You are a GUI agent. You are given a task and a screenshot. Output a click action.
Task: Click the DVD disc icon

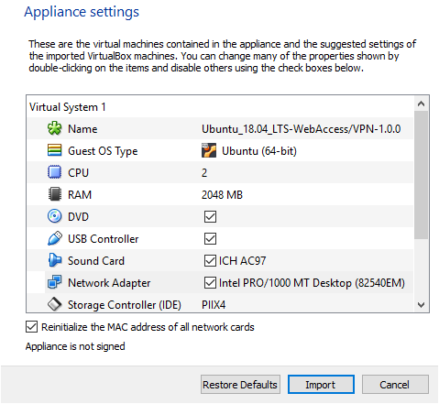click(x=55, y=216)
